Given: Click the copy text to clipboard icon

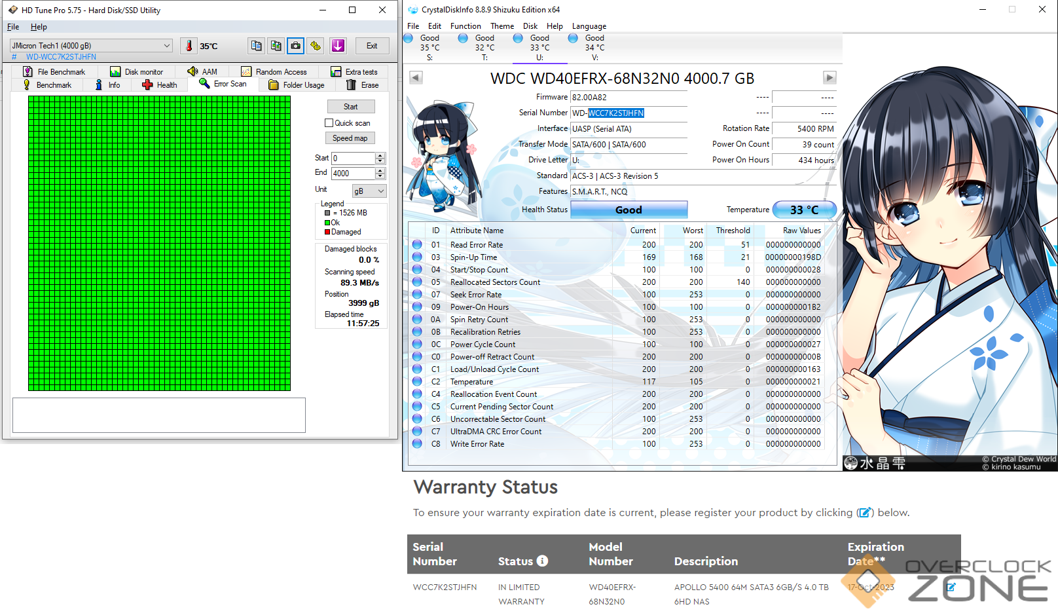Looking at the screenshot, I should click(x=257, y=46).
